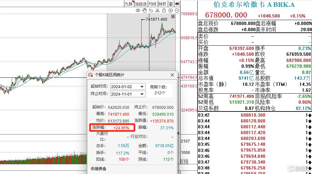Viewport: 312px width, 174px height.
Task: Open the 除权 adjustment option
Action: tap(162, 4)
